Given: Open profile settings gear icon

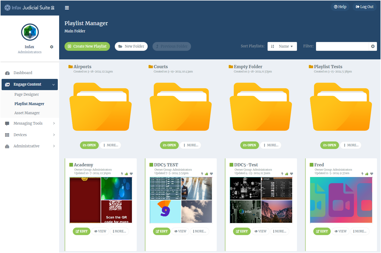Looking at the screenshot, I should click(52, 47).
